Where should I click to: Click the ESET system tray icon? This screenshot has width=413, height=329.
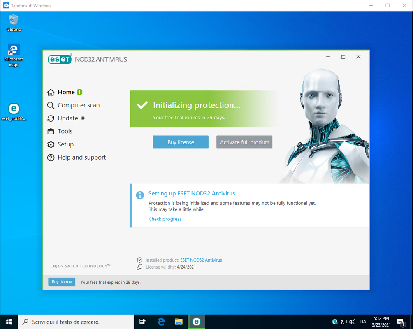[335, 322]
